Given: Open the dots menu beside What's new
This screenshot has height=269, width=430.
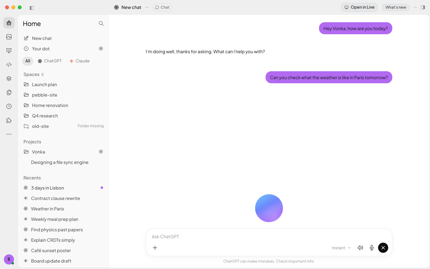Looking at the screenshot, I should [415, 7].
